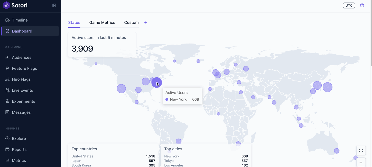Screen dimensions: 372x167
Task: Click the Timeline gauge icon
Action: click(x=7, y=20)
